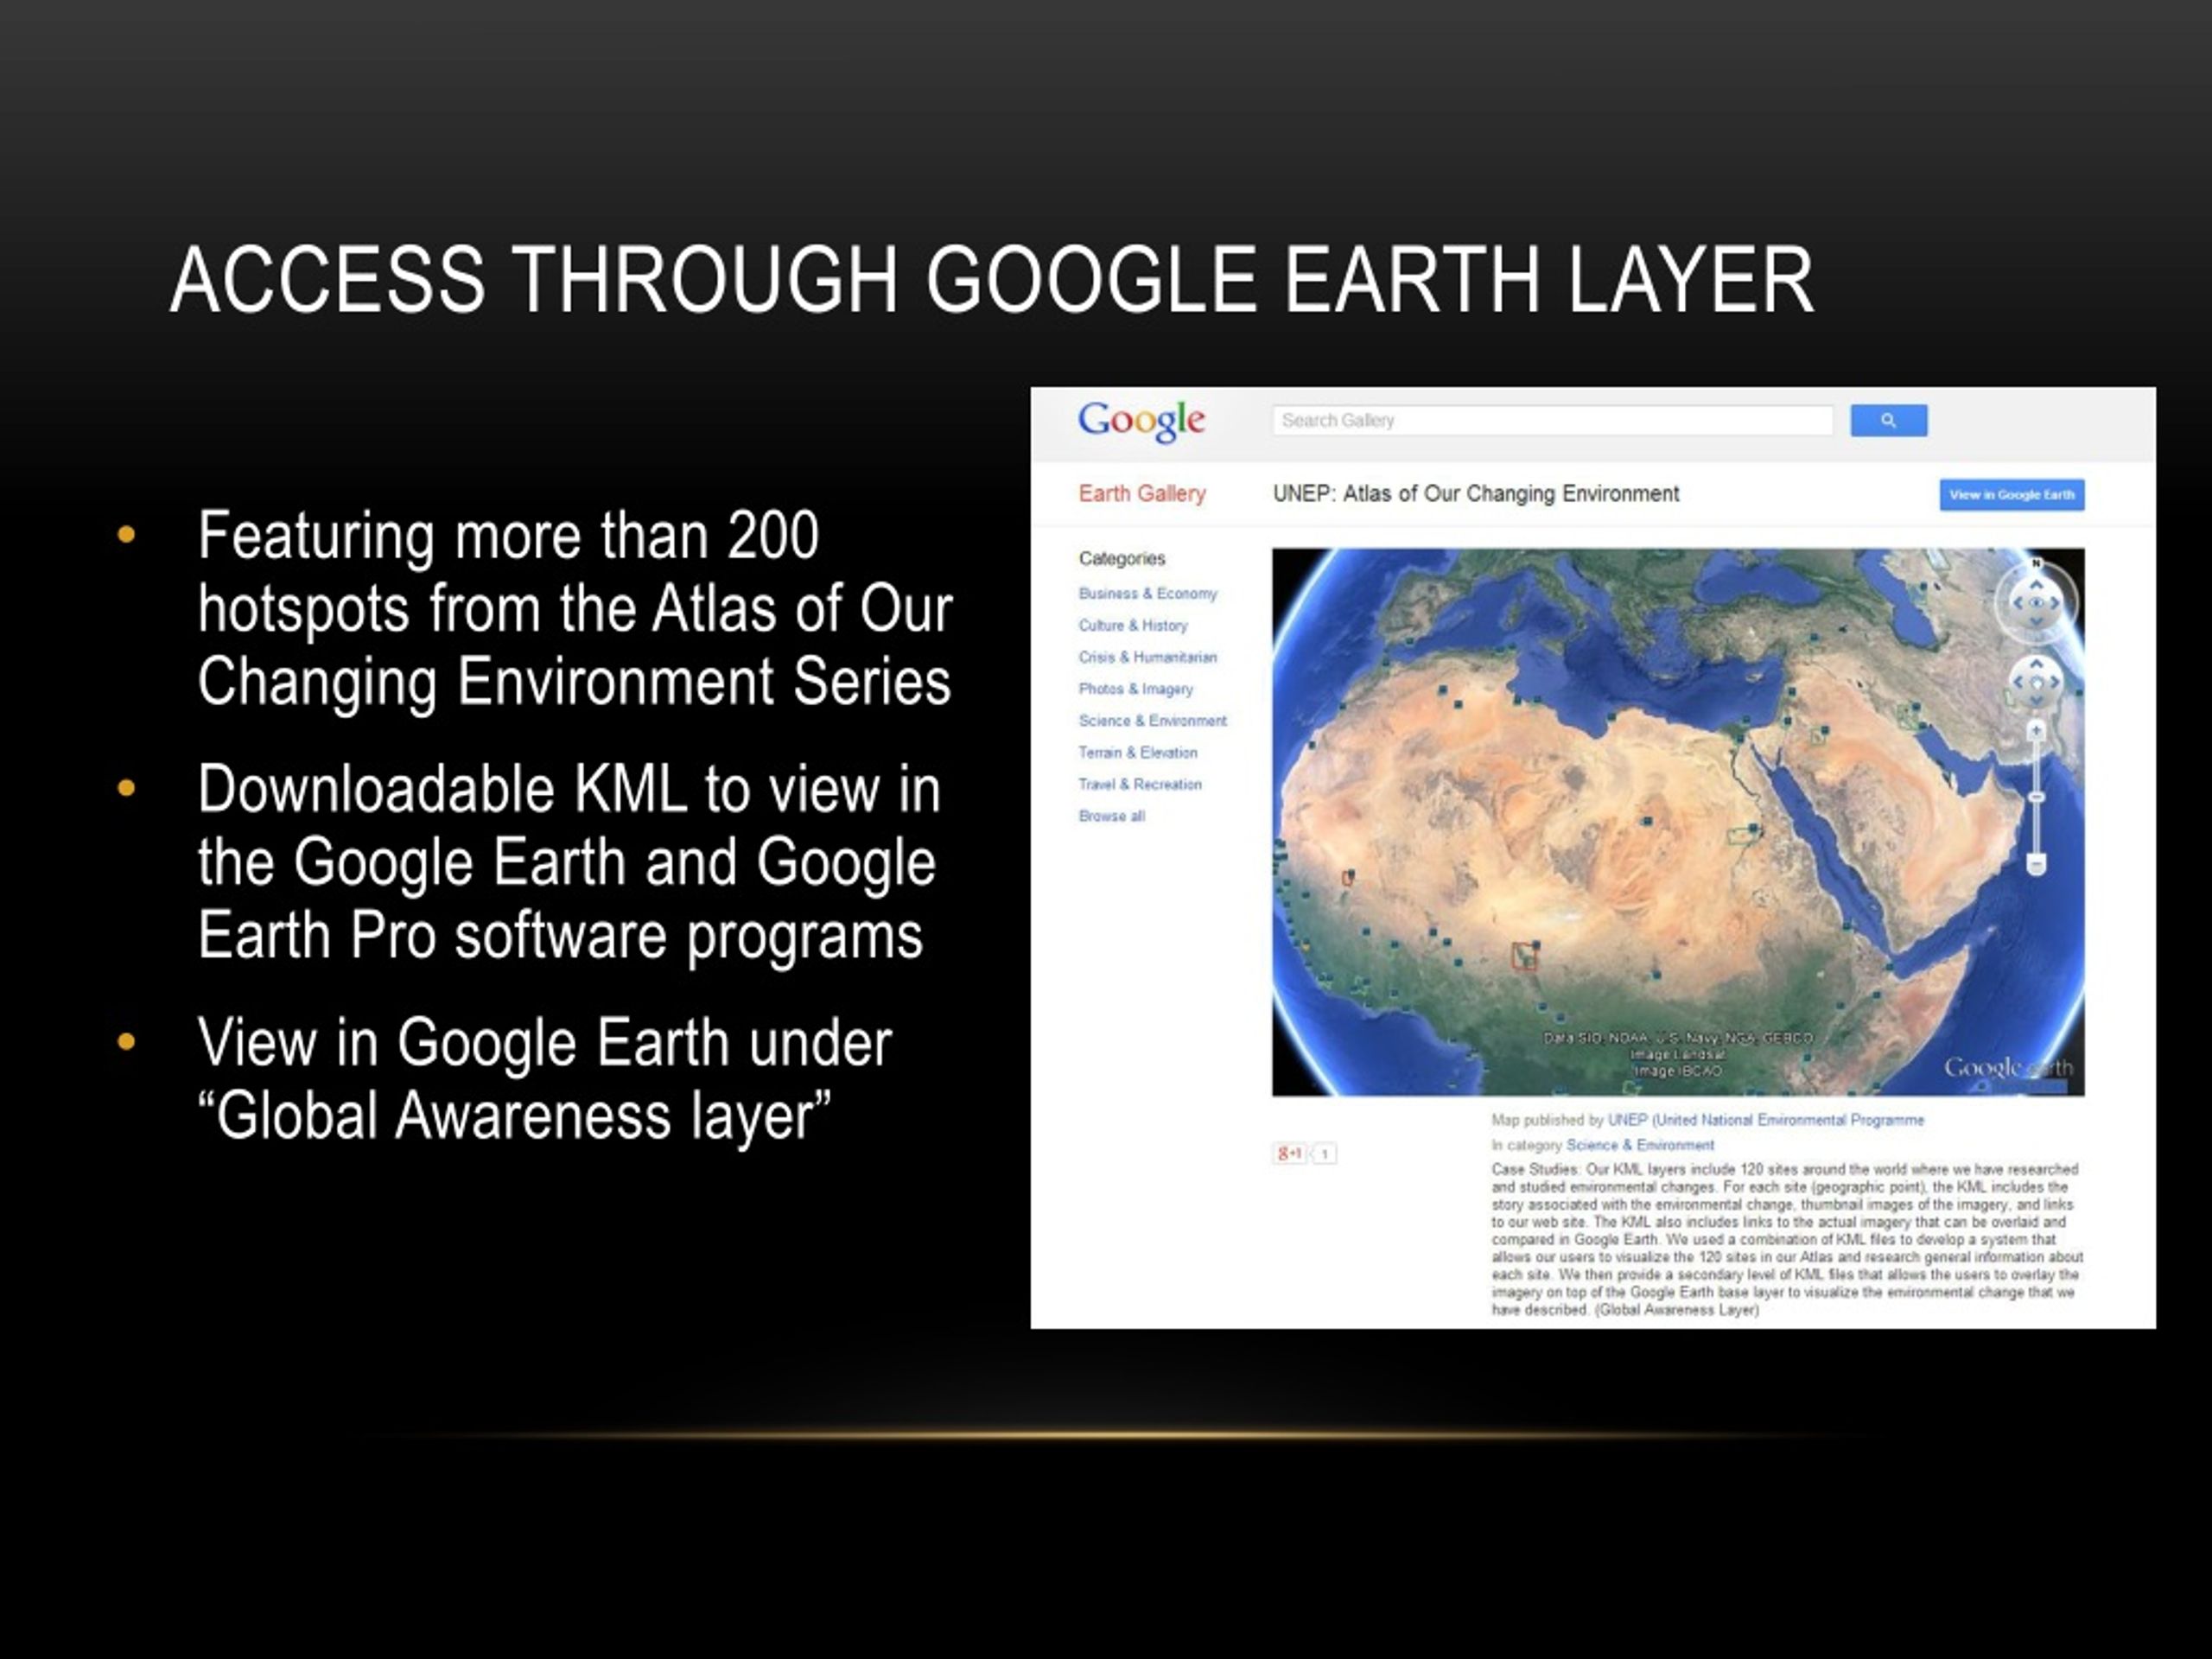Click the Google logo
The image size is (2212, 1659).
(1141, 421)
